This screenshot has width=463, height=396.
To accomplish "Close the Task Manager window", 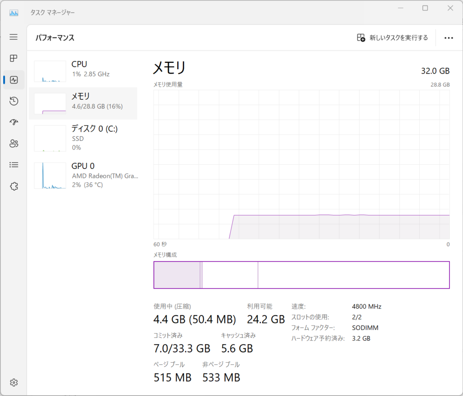I will (450, 8).
